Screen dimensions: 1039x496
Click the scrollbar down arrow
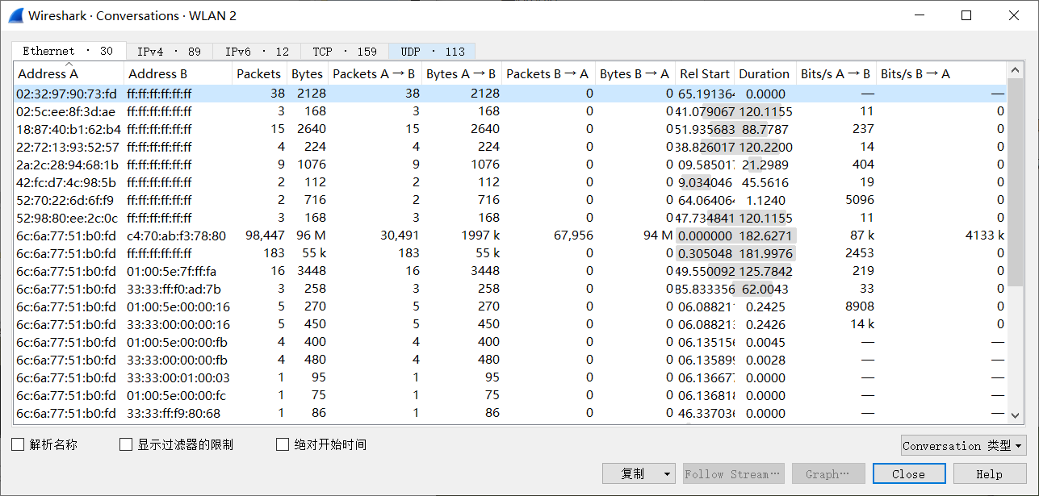coord(1016,415)
